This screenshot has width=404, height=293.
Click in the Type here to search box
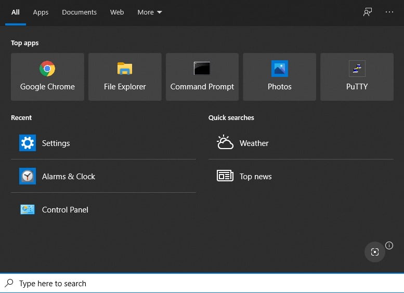pyautogui.click(x=202, y=283)
